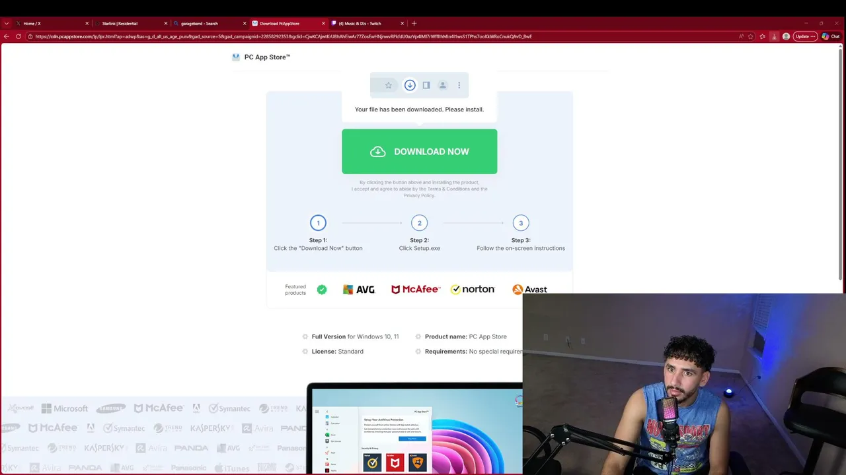Open the Favorites list icon
This screenshot has height=475, width=846.
(763, 36)
